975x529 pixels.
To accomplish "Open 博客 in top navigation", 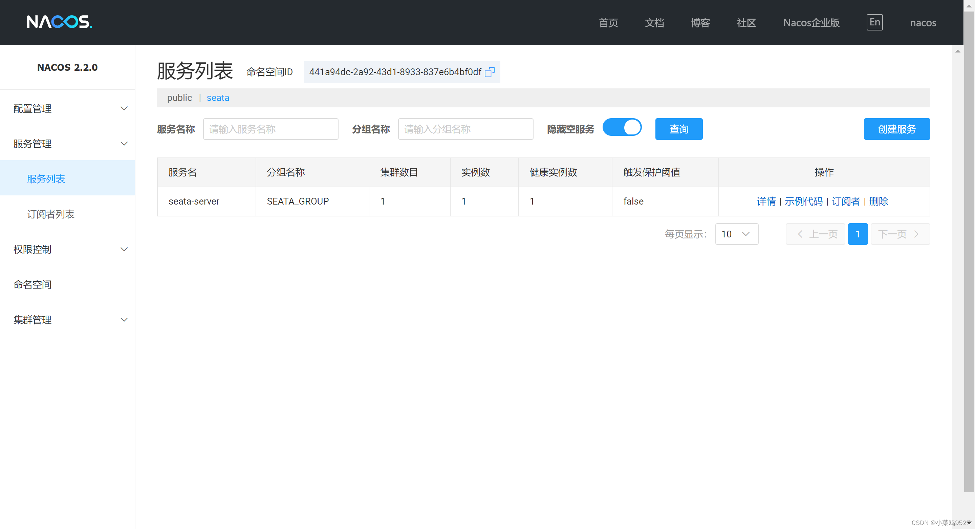I will [700, 23].
